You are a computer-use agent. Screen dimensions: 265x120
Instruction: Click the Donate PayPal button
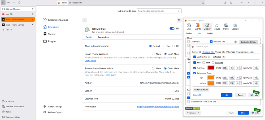click(193, 108)
